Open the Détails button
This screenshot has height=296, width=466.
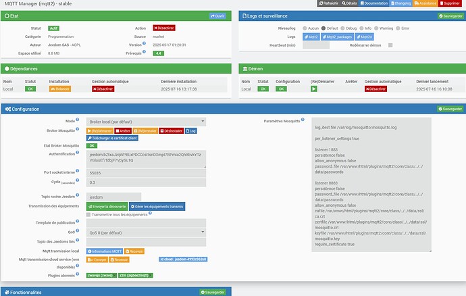point(349,3)
